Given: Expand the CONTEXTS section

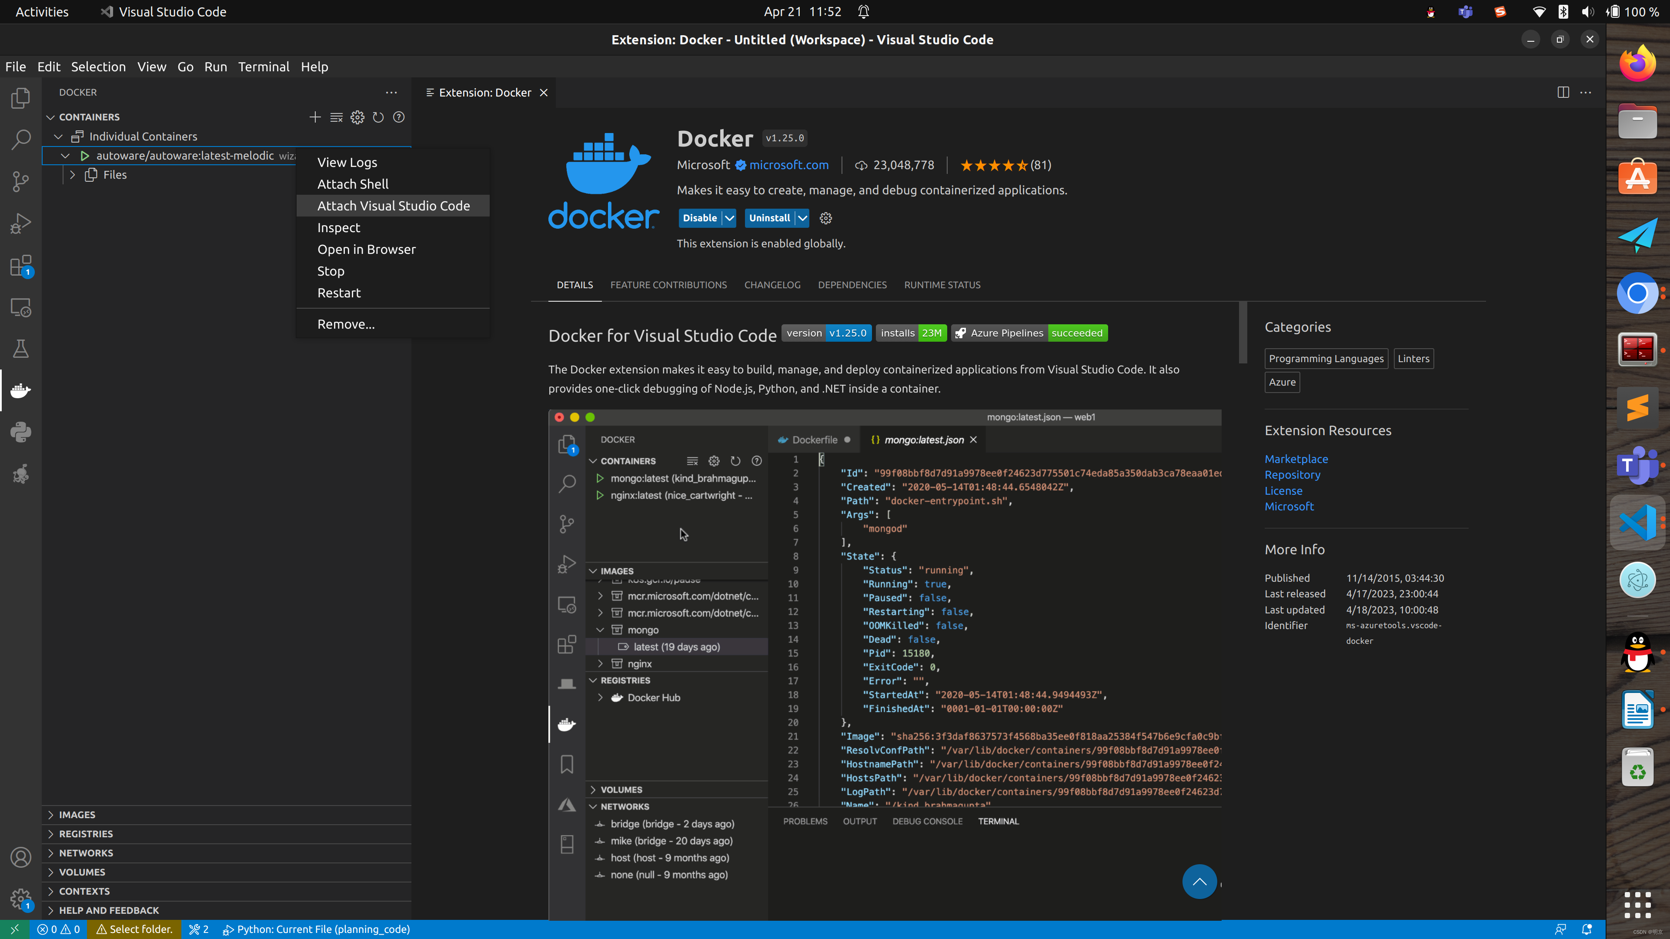Looking at the screenshot, I should tap(226, 891).
